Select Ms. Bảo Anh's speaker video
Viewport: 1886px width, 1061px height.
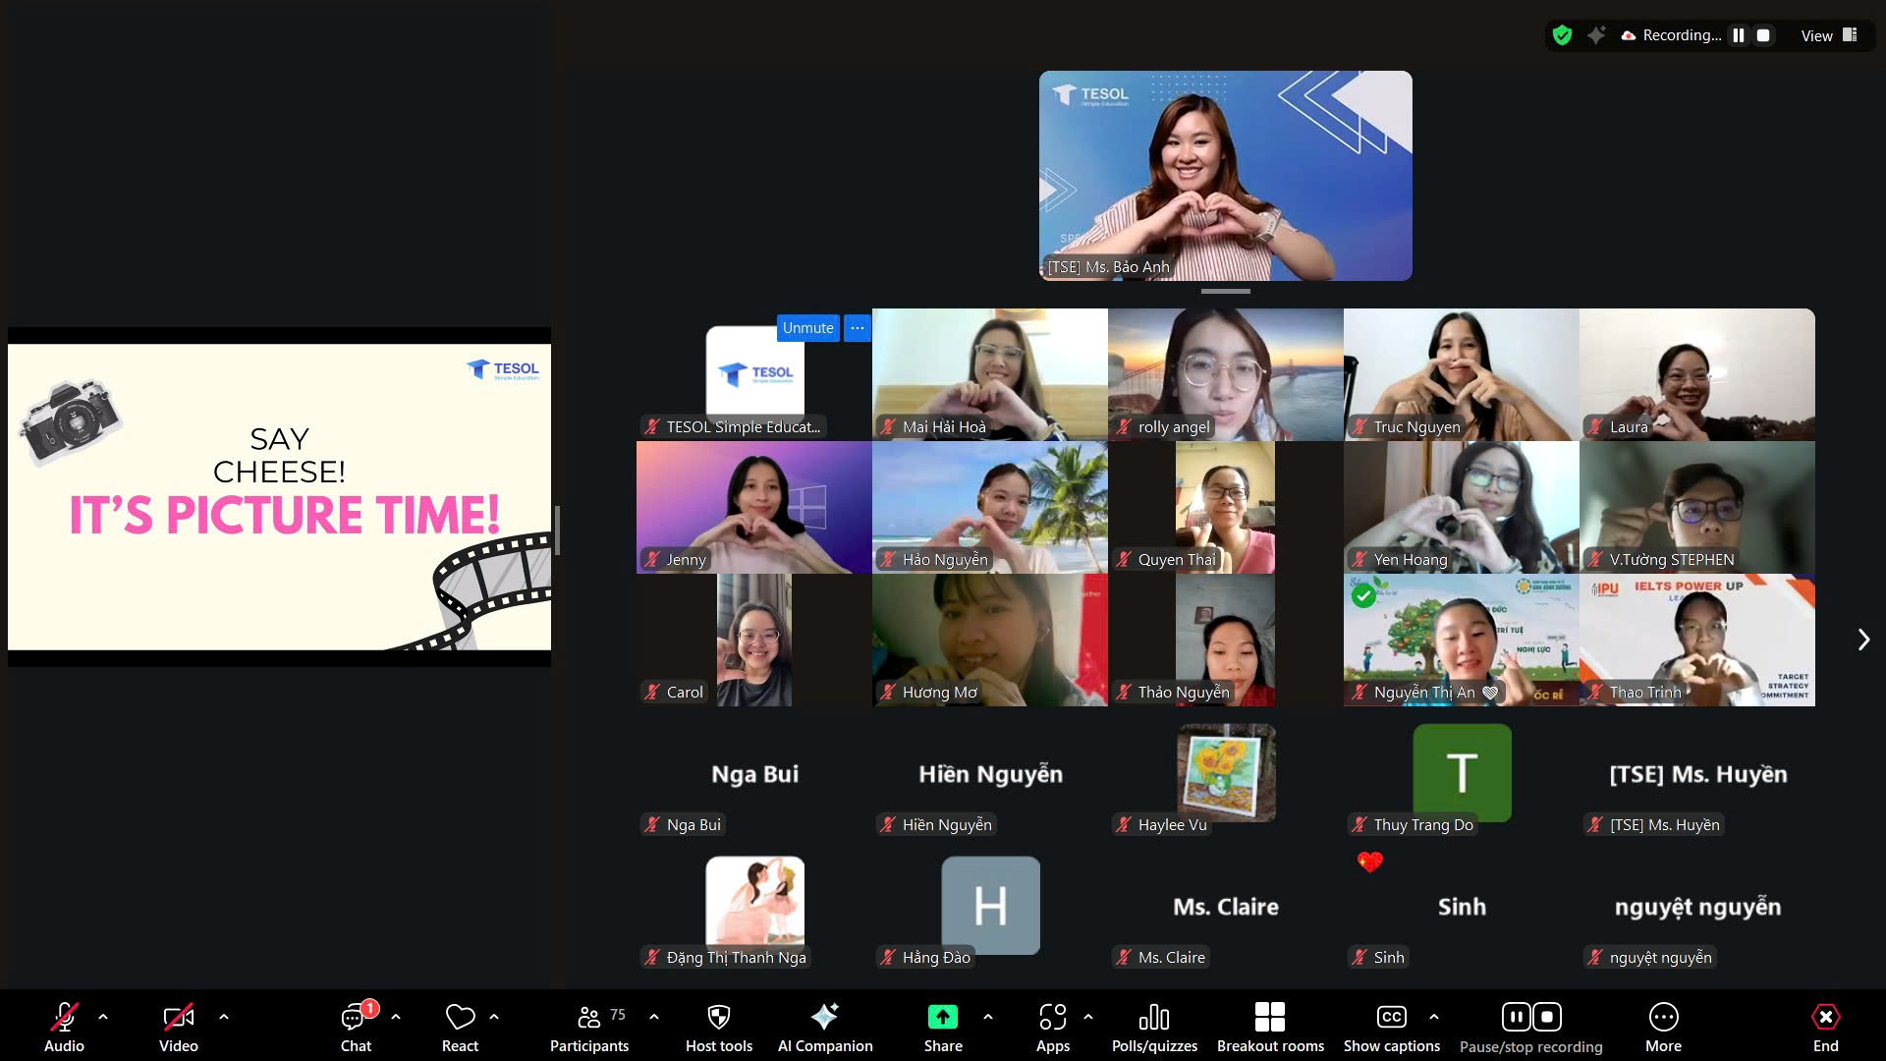1226,176
